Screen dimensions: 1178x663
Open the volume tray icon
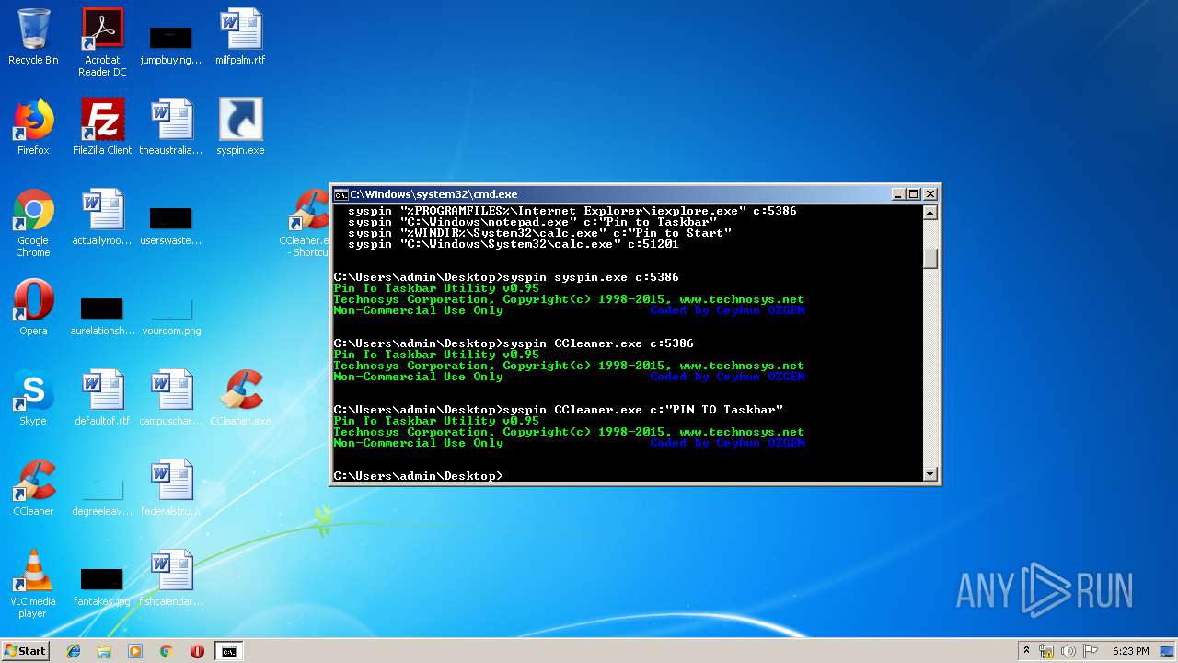click(1068, 651)
